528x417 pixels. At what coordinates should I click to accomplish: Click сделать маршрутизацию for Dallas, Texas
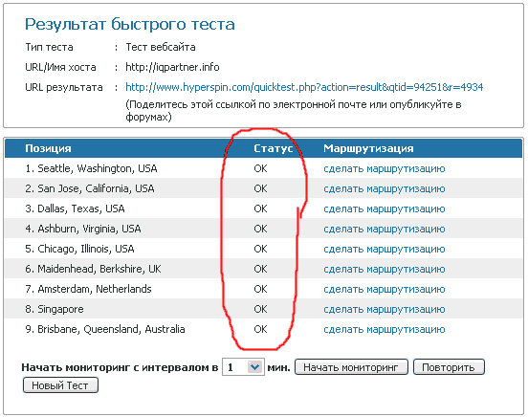tap(385, 208)
